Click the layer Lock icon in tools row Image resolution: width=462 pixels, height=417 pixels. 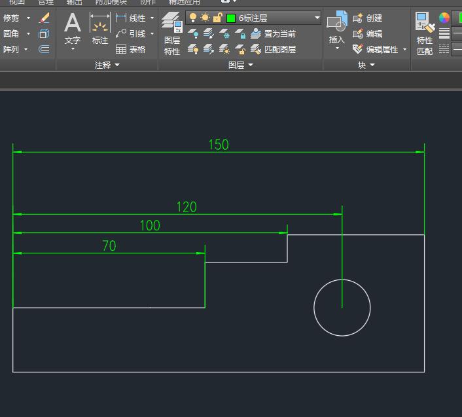tap(240, 33)
